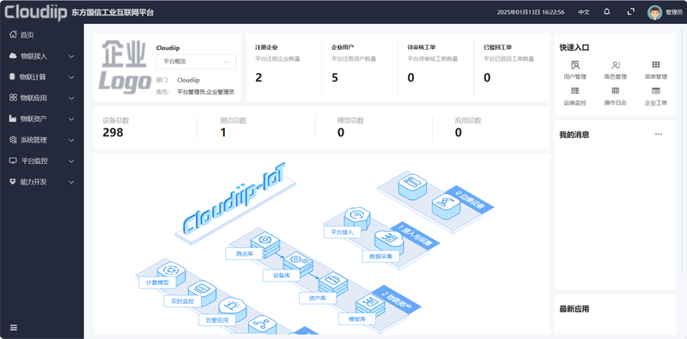Click the 注册企业 count 2
The image size is (687, 339).
(258, 77)
